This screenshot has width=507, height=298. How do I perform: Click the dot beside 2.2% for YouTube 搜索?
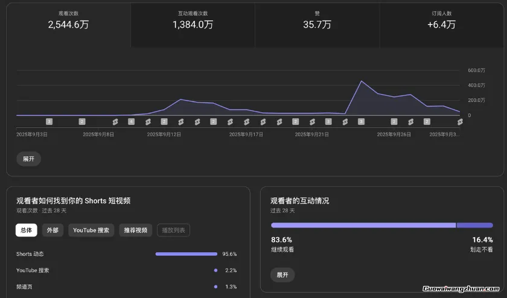[215, 270]
